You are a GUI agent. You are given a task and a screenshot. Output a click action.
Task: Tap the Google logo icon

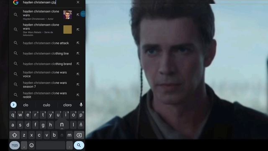[16, 3]
